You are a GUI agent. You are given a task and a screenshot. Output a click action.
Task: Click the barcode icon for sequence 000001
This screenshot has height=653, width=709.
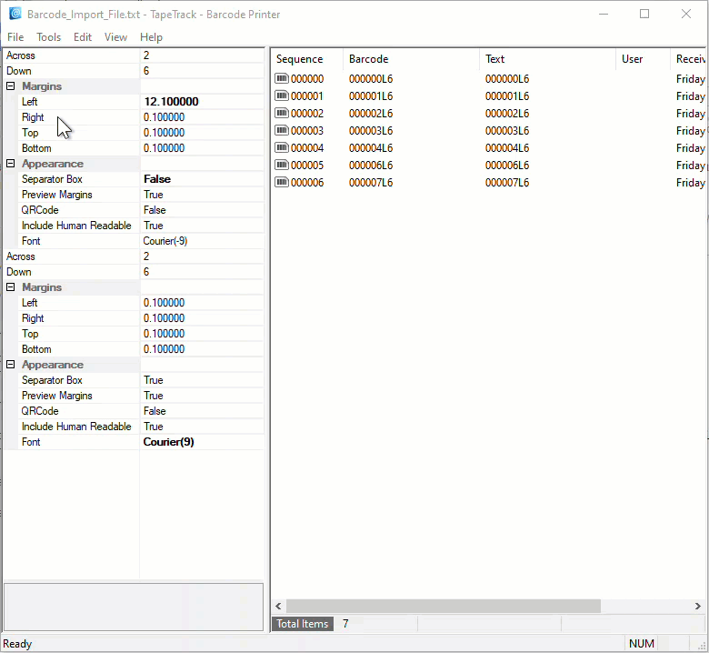coord(281,95)
